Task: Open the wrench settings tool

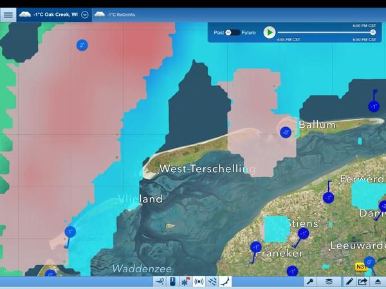Action: 310,282
